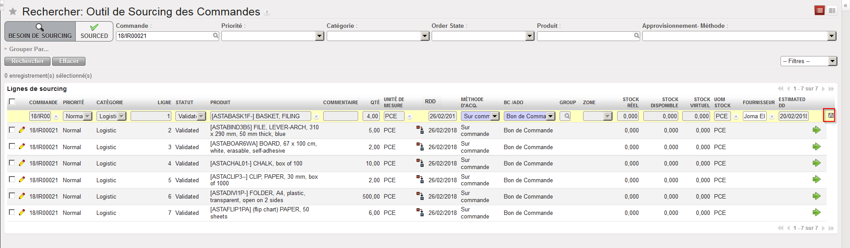Switch to the SOURCED filter tab
Image resolution: width=850 pixels, height=248 pixels.
point(94,31)
